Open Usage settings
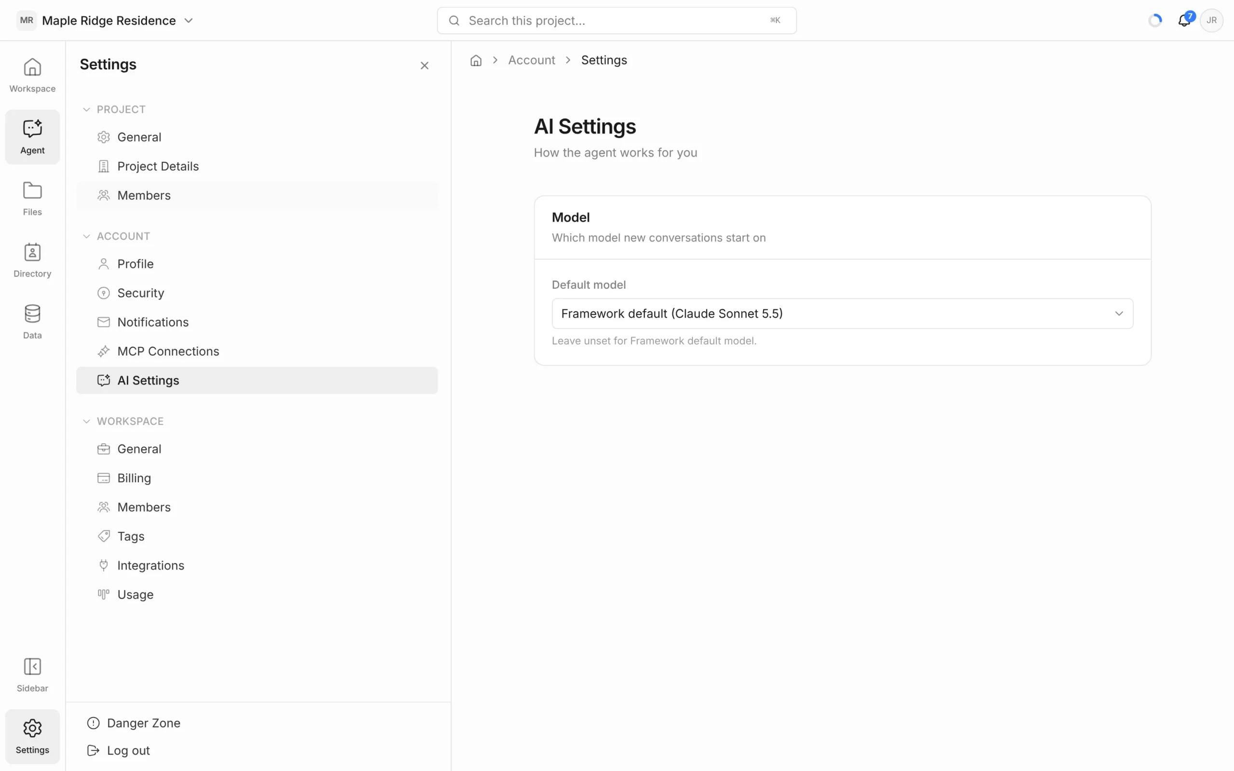This screenshot has width=1234, height=771. click(257, 594)
